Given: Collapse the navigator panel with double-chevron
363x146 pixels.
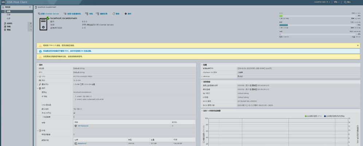Looking at the screenshot, I should pyautogui.click(x=30, y=7).
